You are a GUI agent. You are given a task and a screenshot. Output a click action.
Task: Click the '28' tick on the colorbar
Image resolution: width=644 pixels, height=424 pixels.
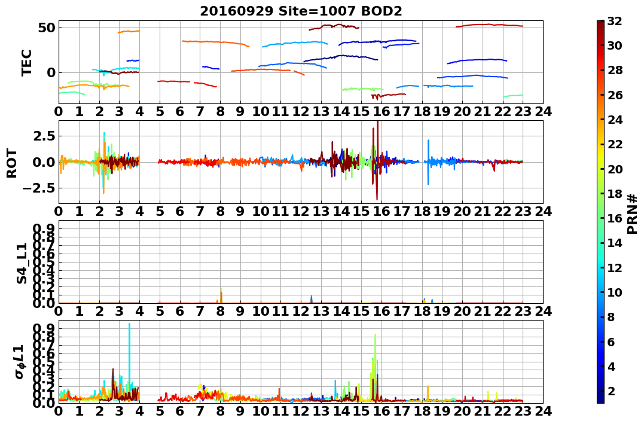coord(615,70)
